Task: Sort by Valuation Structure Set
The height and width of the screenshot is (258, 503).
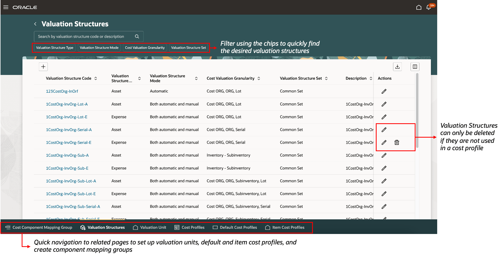Action: coord(326,78)
